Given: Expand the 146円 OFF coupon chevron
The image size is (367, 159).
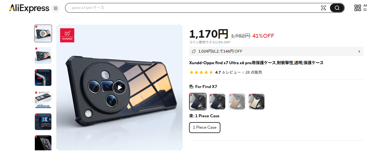Looking at the screenshot, I should point(359,51).
